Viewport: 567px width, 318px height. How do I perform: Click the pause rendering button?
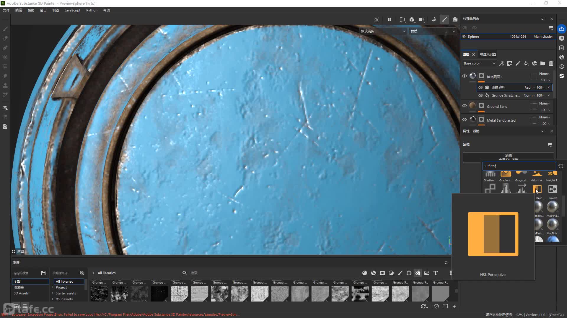(389, 19)
